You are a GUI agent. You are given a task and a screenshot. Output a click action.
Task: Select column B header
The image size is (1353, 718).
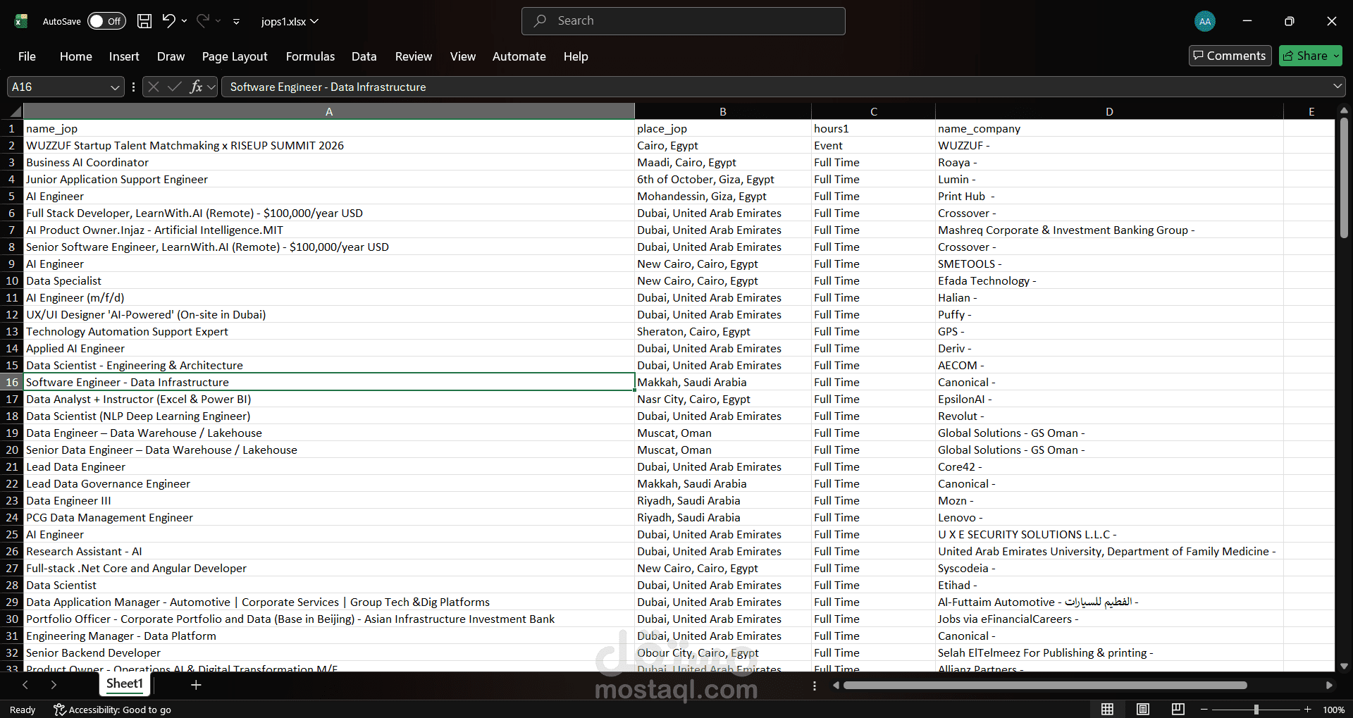point(723,111)
